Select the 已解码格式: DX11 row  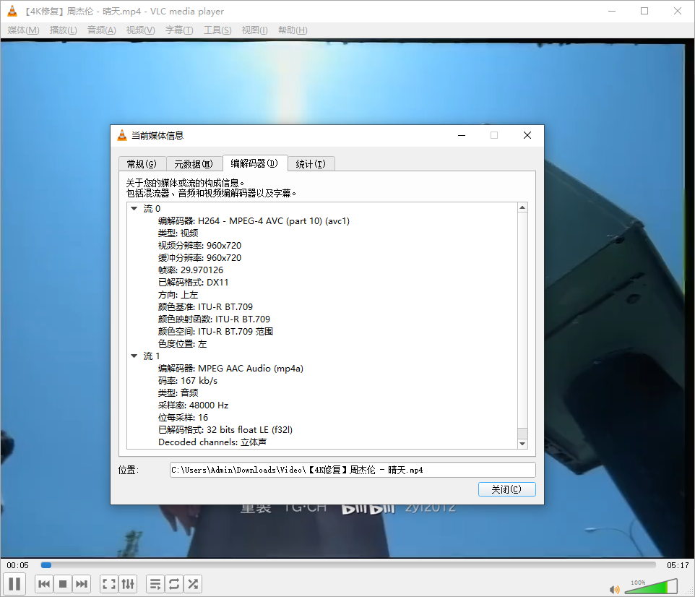pyautogui.click(x=193, y=283)
